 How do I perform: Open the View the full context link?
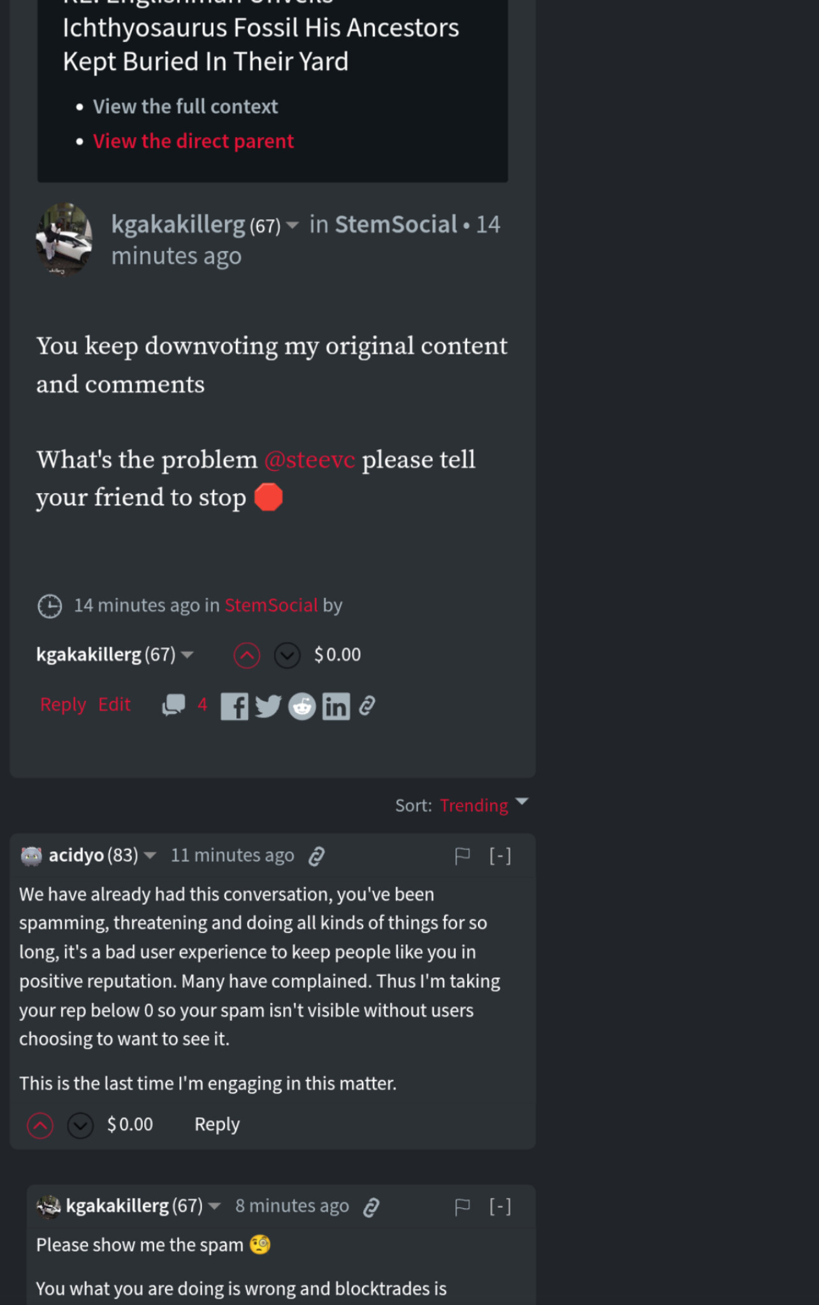click(x=185, y=106)
